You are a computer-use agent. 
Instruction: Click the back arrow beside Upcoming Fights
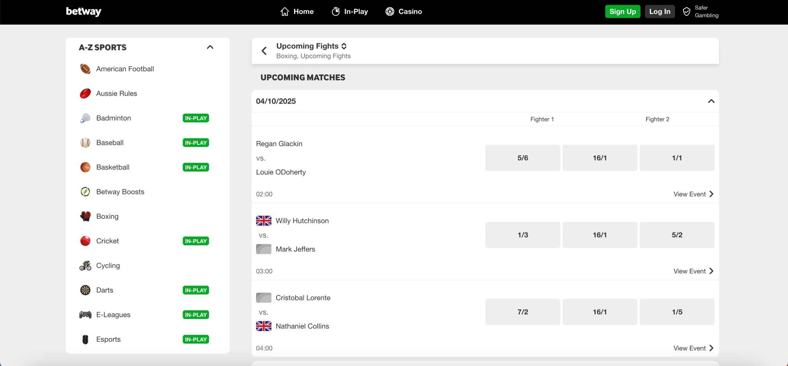[264, 51]
